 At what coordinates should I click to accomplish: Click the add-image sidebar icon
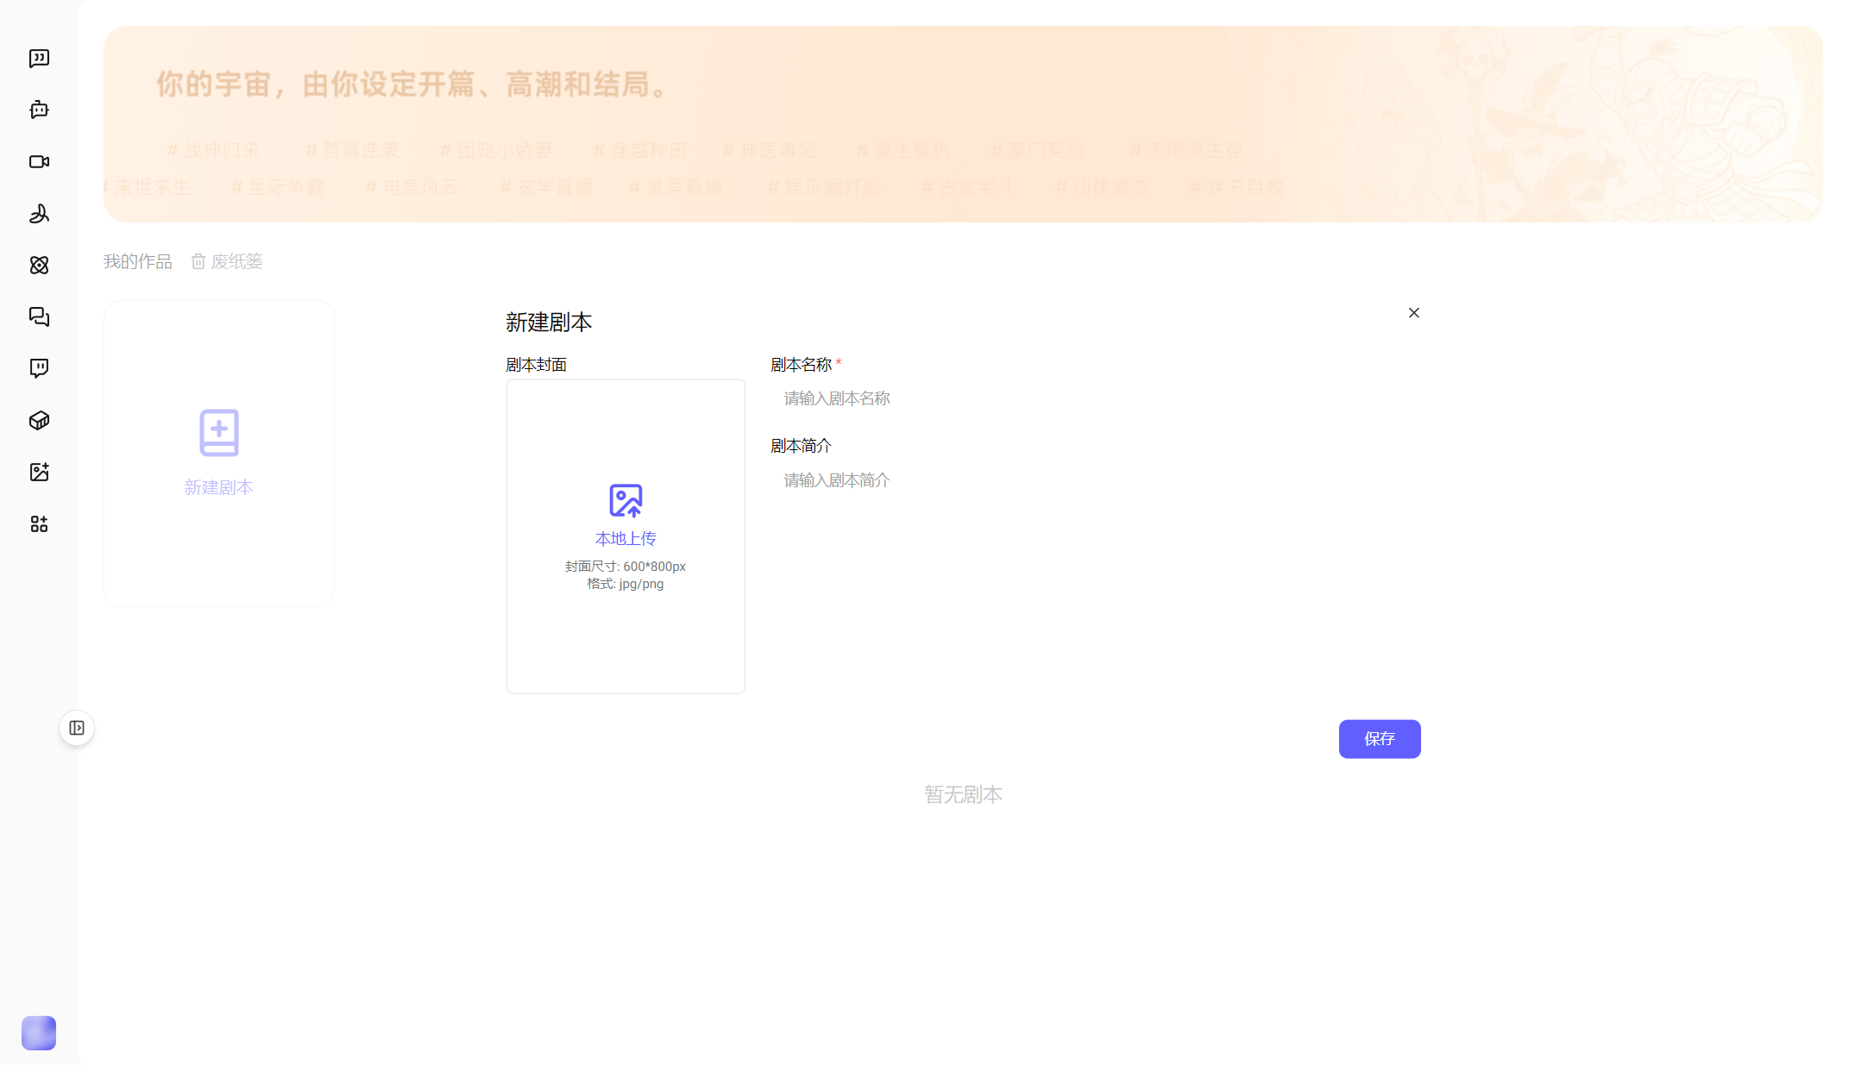39,472
